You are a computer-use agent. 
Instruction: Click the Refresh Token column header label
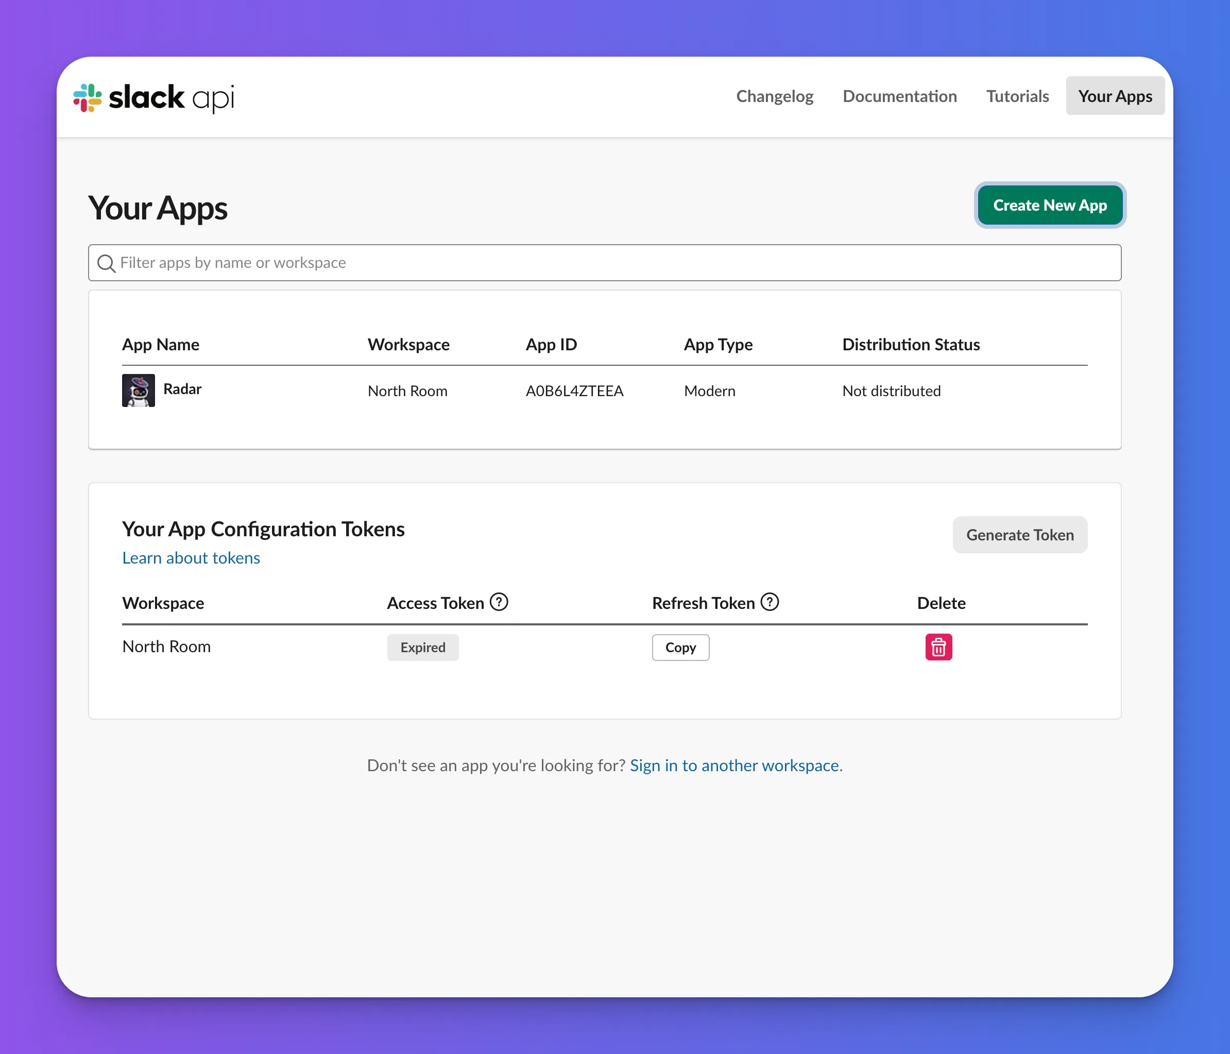pos(704,603)
